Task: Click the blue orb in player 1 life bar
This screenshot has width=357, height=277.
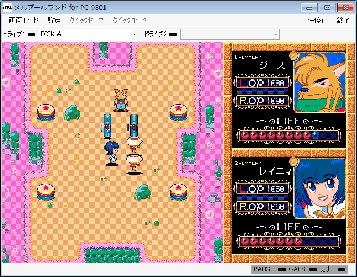Action: [x=316, y=135]
